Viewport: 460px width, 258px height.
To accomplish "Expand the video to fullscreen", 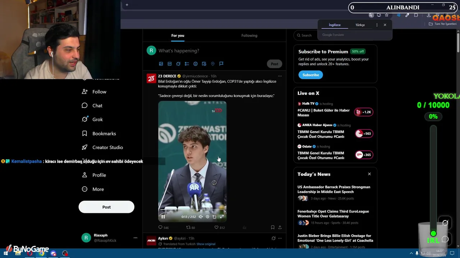I will 222,216.
